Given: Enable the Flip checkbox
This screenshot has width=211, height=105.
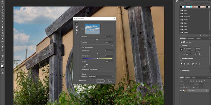Looking at the screenshot, I should (83, 67).
